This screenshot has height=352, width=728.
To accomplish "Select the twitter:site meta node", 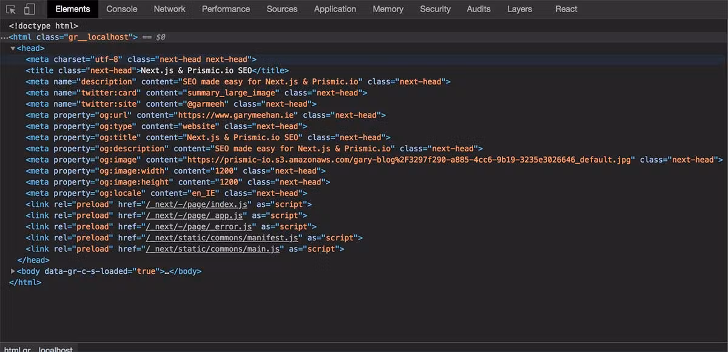I will point(171,104).
